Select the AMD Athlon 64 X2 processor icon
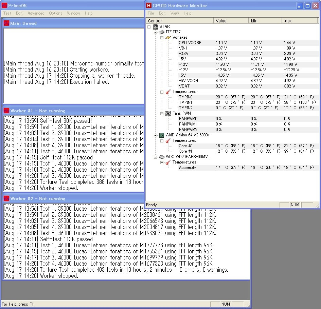321x309 pixels. [162, 135]
